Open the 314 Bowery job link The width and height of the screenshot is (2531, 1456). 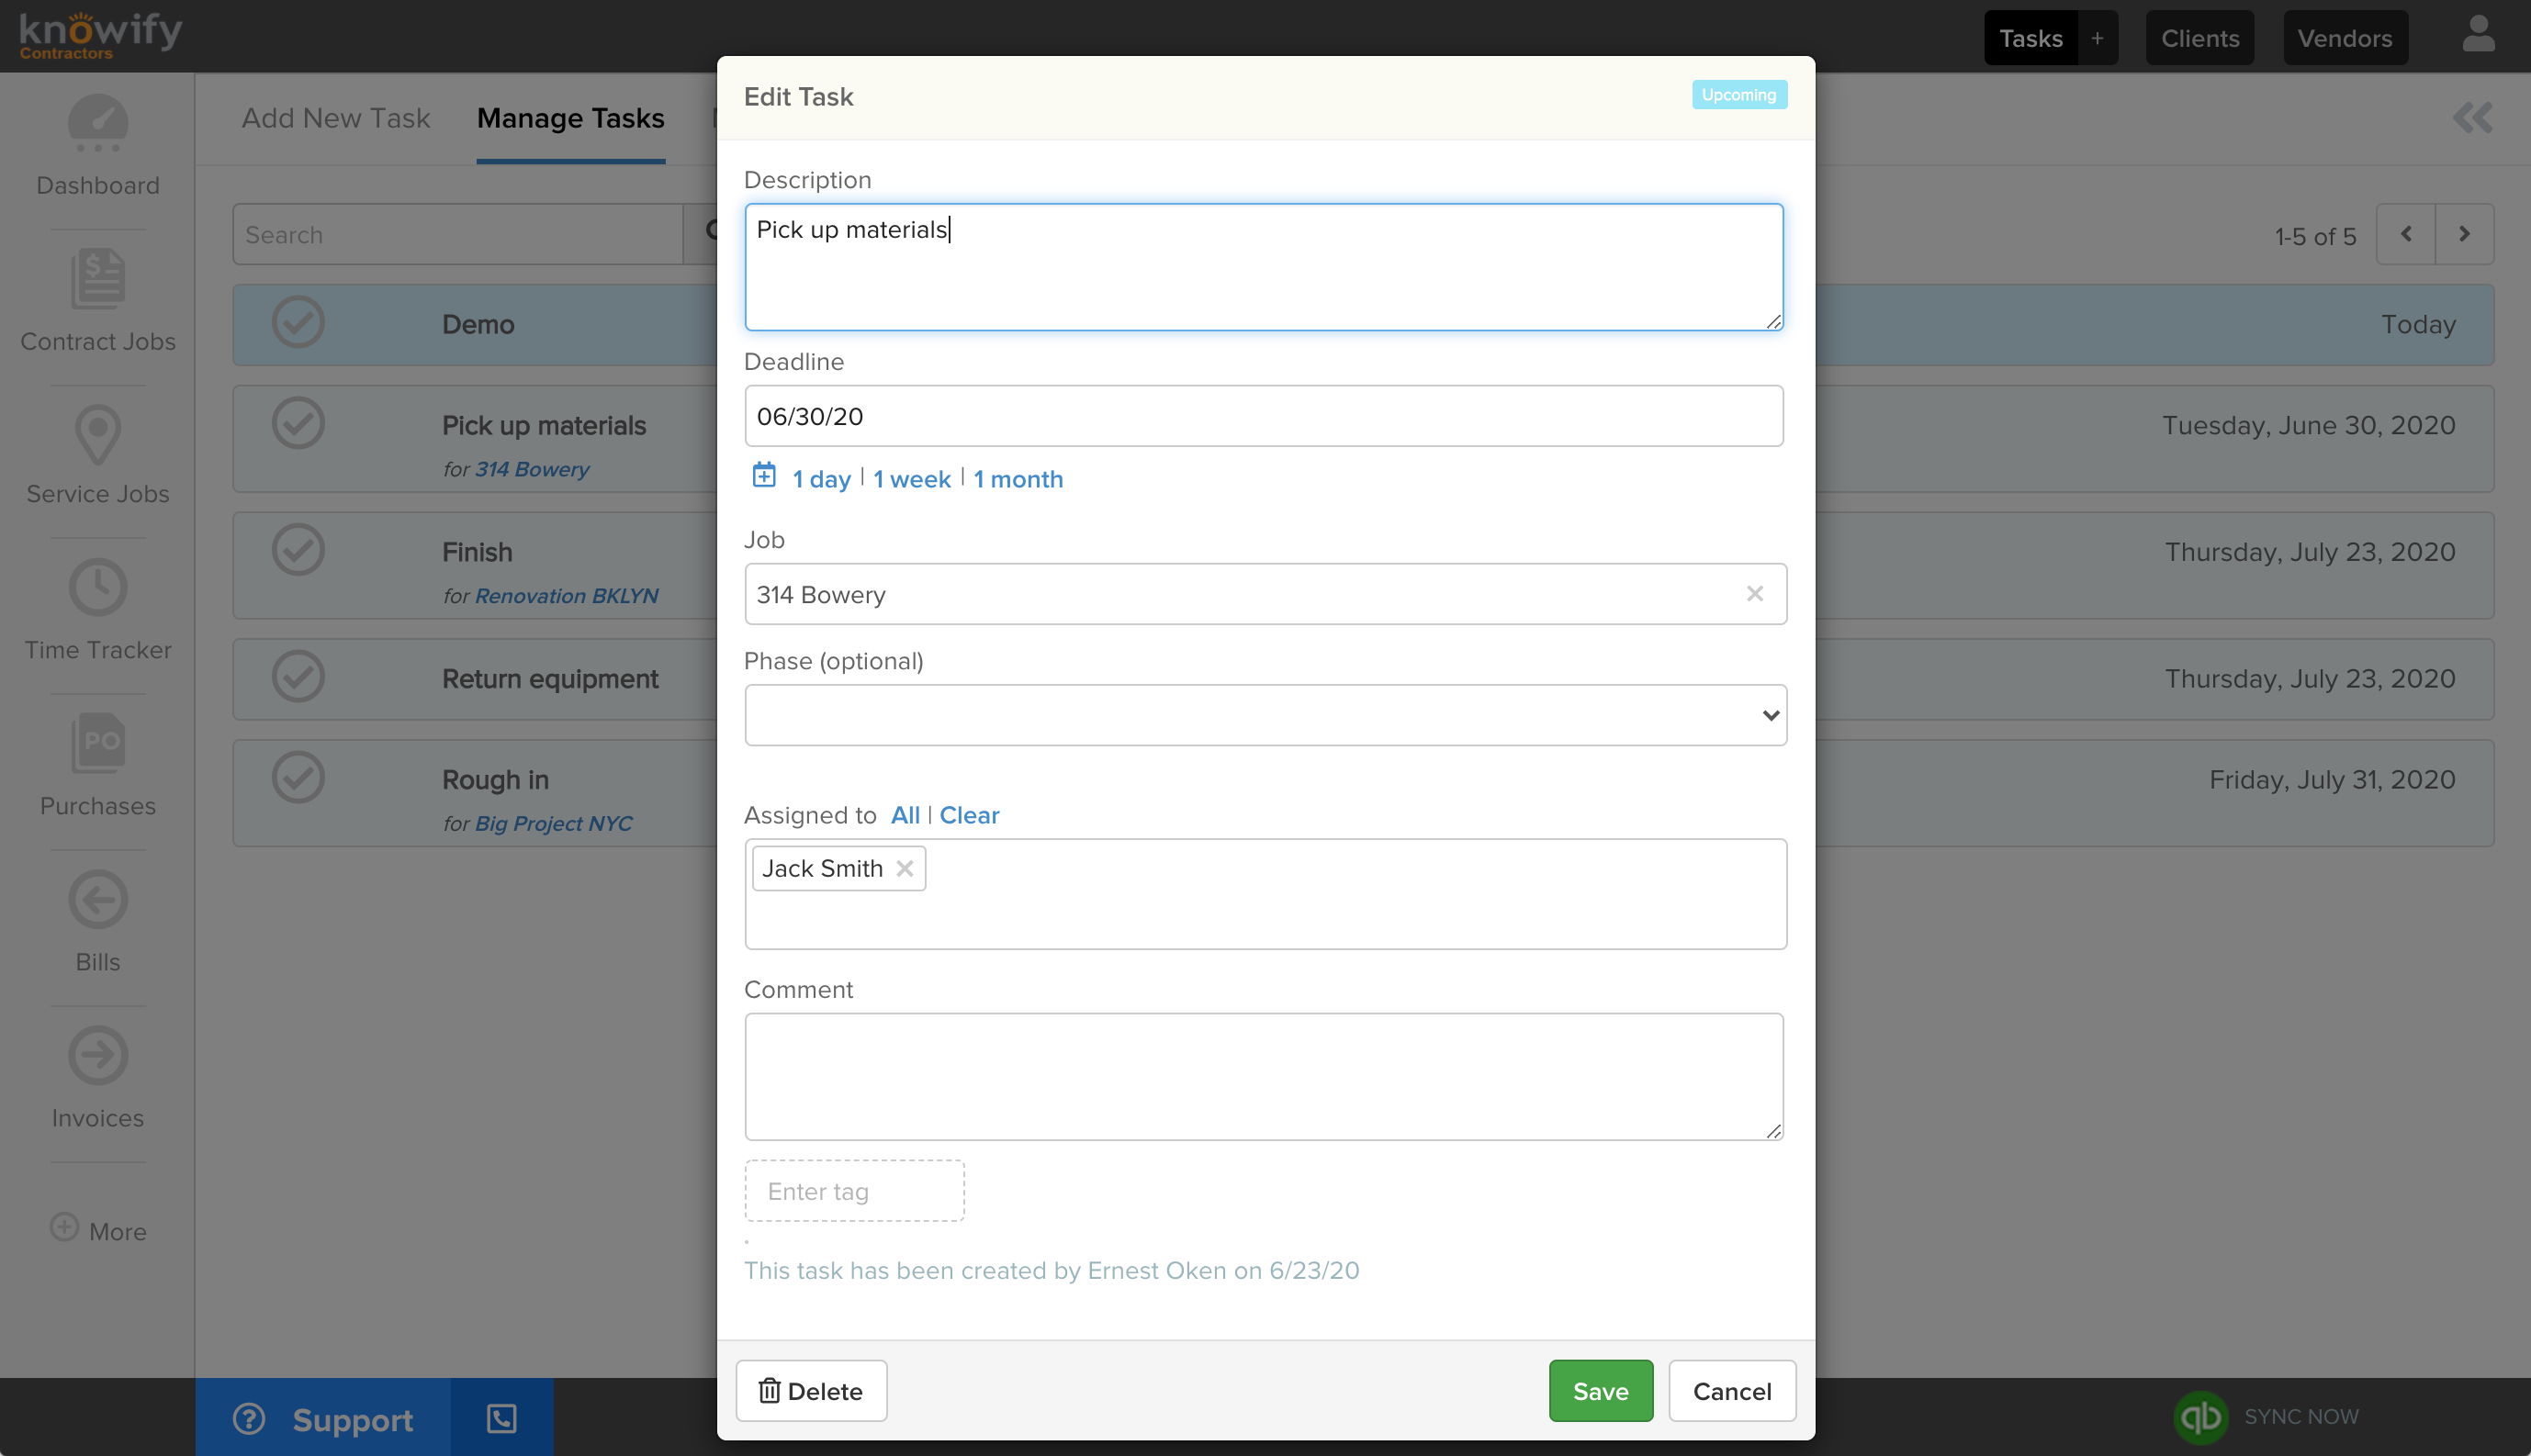pos(533,469)
